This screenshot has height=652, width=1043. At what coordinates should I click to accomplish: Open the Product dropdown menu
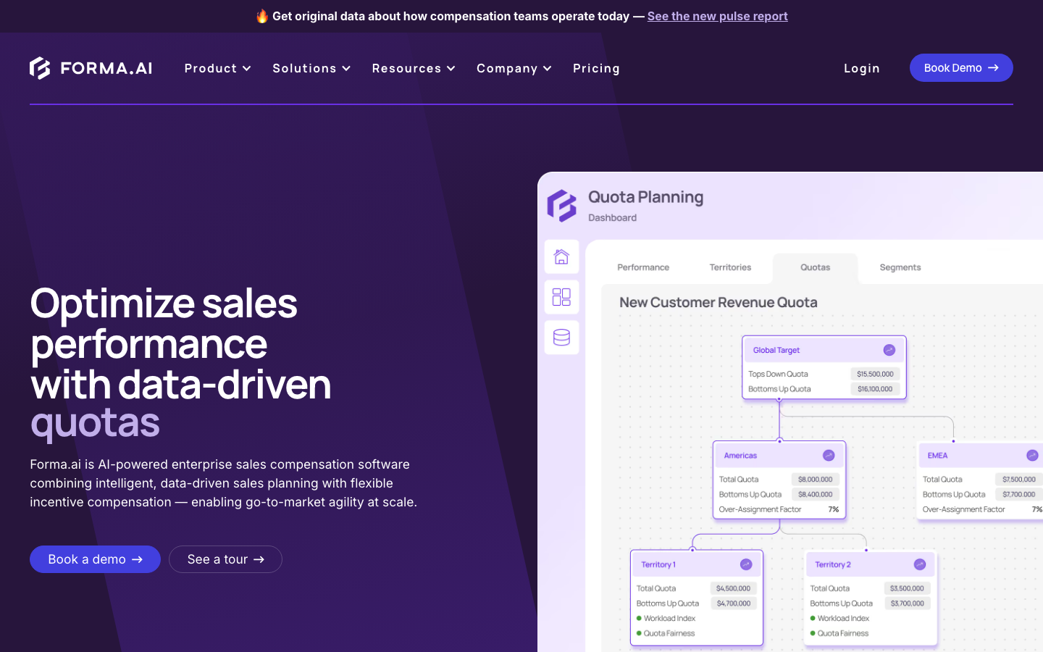(x=218, y=68)
